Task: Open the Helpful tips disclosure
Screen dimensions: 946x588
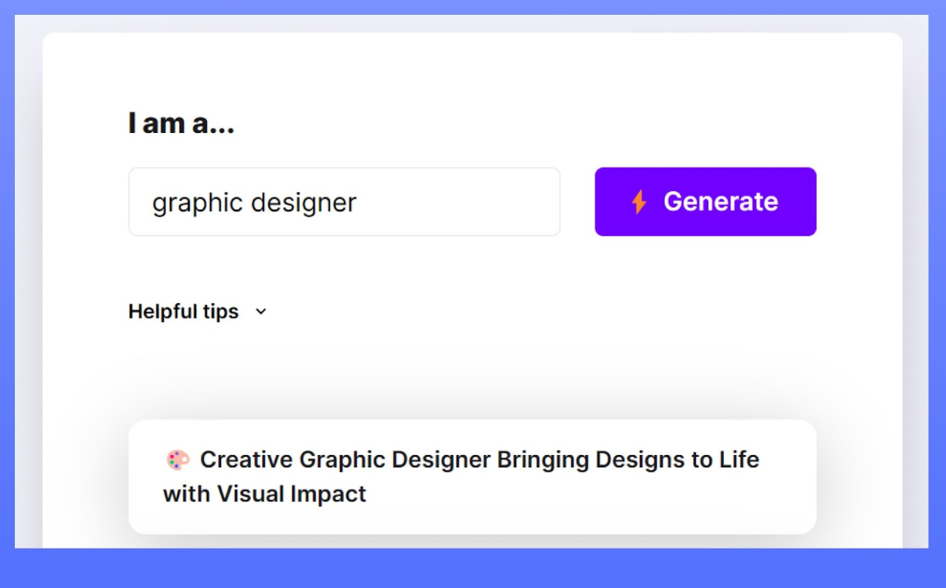Action: coord(198,311)
